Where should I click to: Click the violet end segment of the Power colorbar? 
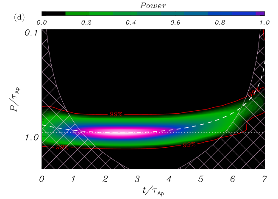pyautogui.click(x=260, y=14)
